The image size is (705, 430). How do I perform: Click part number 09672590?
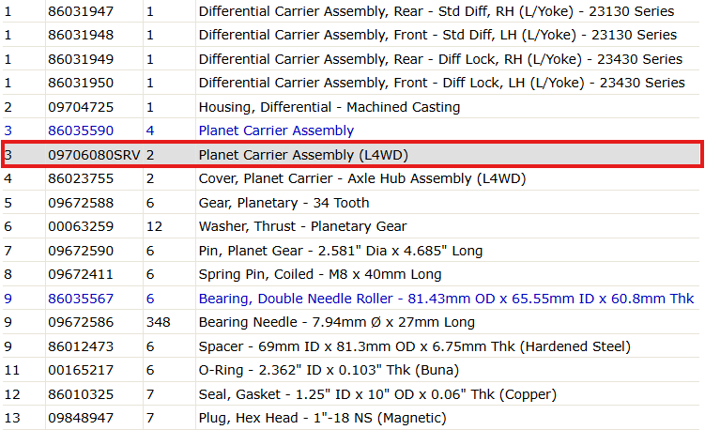81,251
